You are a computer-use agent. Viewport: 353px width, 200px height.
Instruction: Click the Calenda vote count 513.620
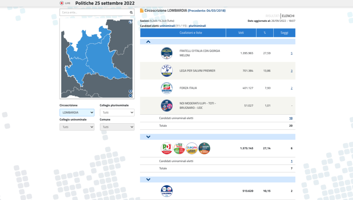[248, 191]
